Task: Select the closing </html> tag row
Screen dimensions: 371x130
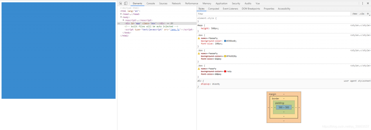Action: (x=124, y=36)
